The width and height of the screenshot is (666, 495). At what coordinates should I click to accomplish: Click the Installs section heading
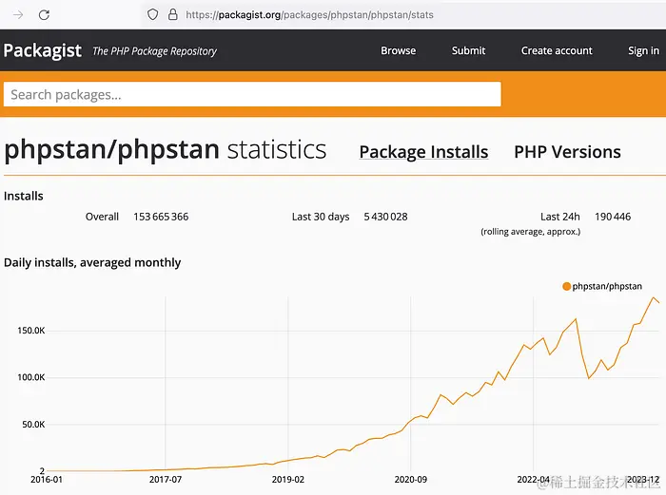[24, 196]
